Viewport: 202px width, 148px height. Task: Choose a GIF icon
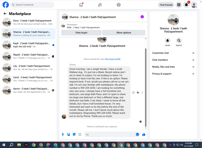click(x=80, y=134)
